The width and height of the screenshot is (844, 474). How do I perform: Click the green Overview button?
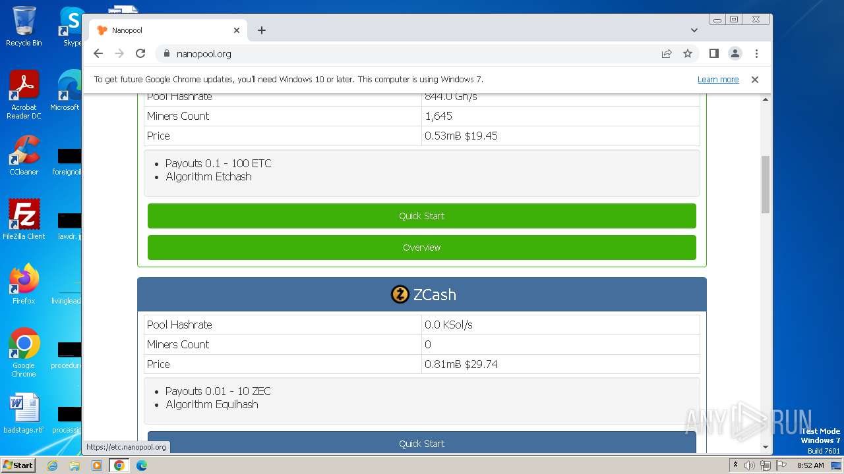pyautogui.click(x=422, y=248)
